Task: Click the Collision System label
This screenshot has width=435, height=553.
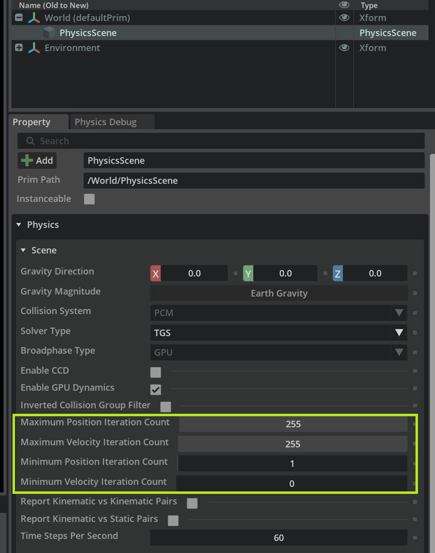Action: point(56,311)
